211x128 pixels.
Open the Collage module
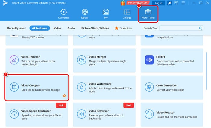[x=127, y=14]
